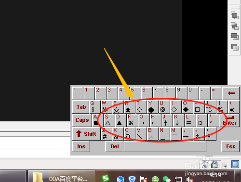Insert the reference mark with F key
Image resolution: width=241 pixels, height=182 pixels.
(x=132, y=120)
